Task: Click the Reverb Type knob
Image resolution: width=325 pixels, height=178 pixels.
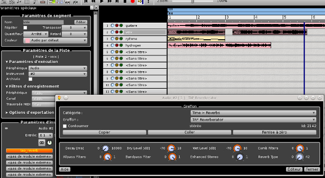Action: (299, 157)
